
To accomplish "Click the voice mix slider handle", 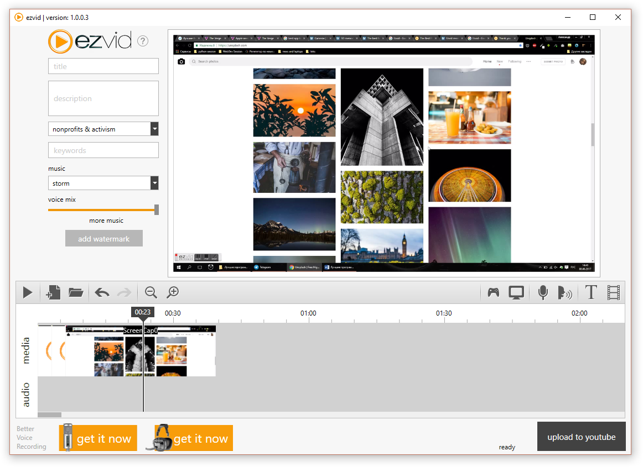I will tap(157, 209).
